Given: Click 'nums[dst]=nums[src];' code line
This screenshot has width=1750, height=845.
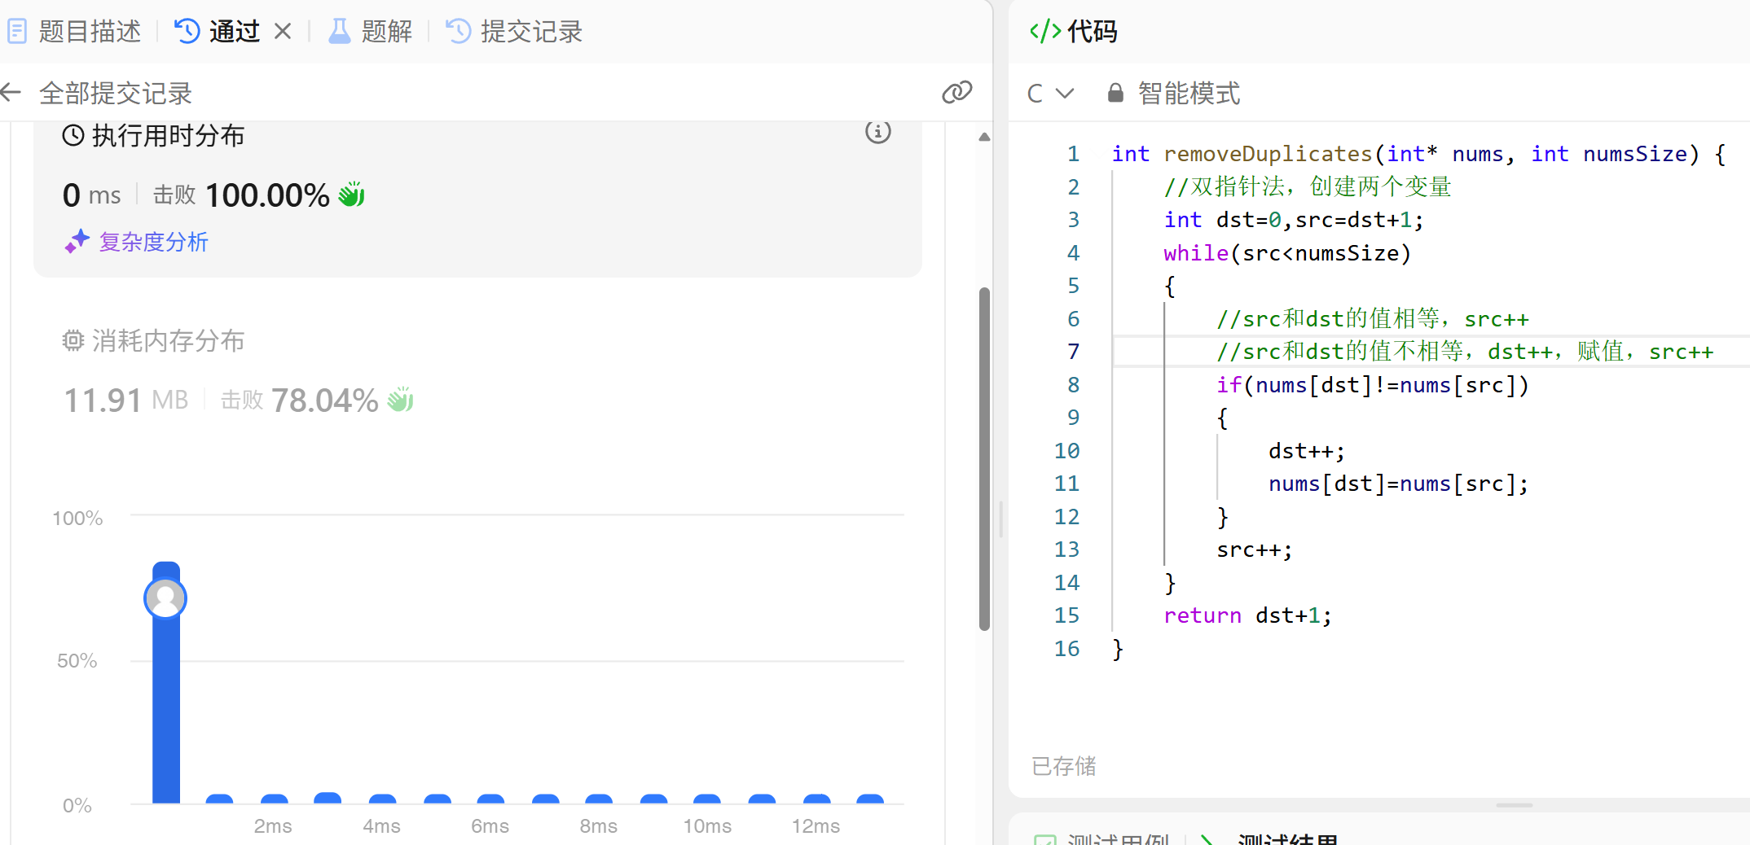Looking at the screenshot, I should click(x=1398, y=484).
